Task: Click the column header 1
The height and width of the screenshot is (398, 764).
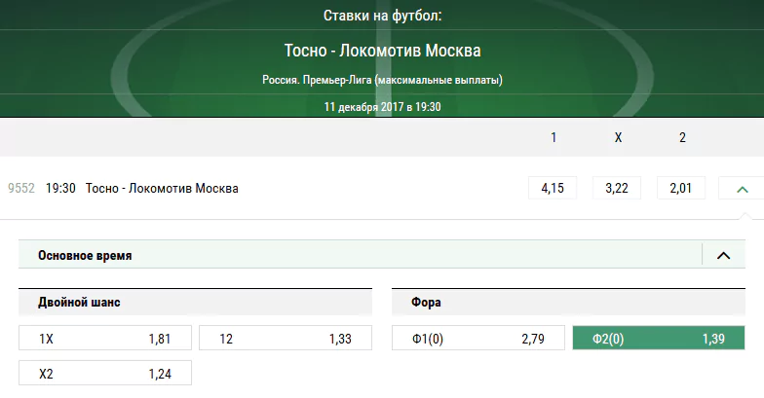Action: (554, 138)
